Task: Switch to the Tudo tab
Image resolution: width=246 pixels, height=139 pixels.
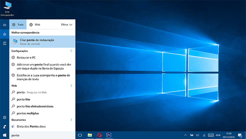Action: point(18,25)
